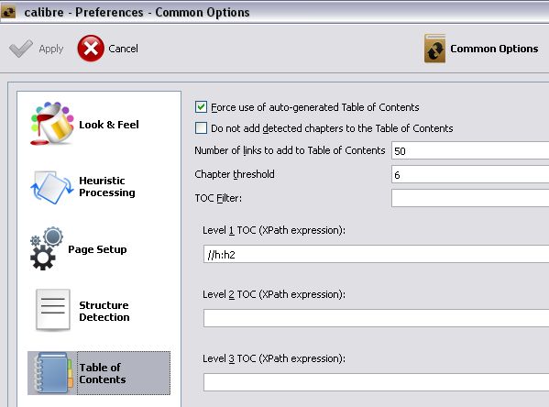Focus the Chapter threshold field showing 6
This screenshot has width=549, height=407.
(470, 174)
